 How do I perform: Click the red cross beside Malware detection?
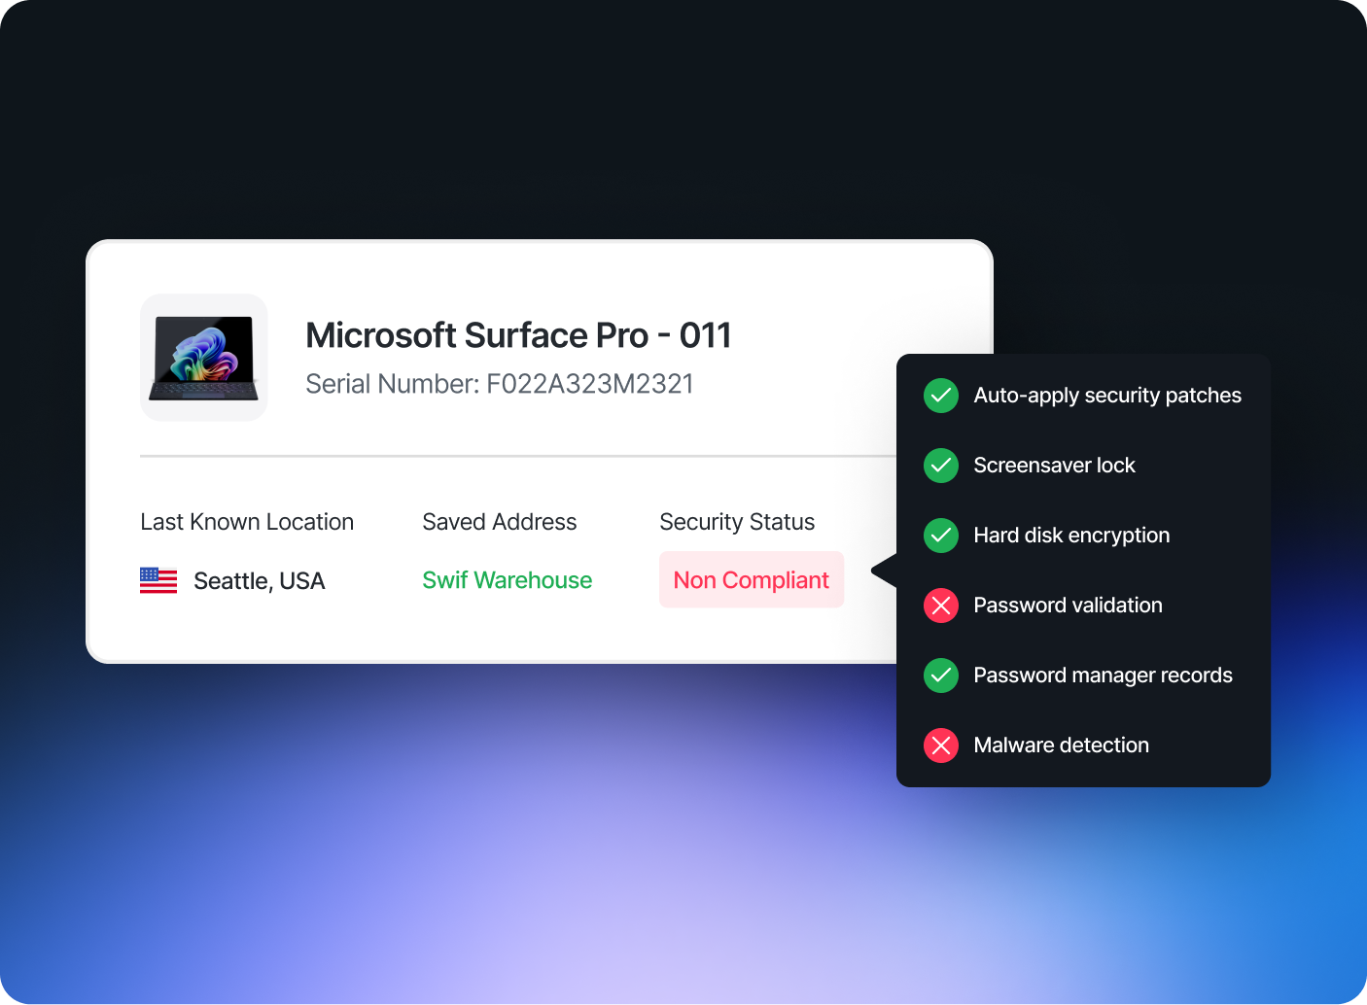pos(941,745)
